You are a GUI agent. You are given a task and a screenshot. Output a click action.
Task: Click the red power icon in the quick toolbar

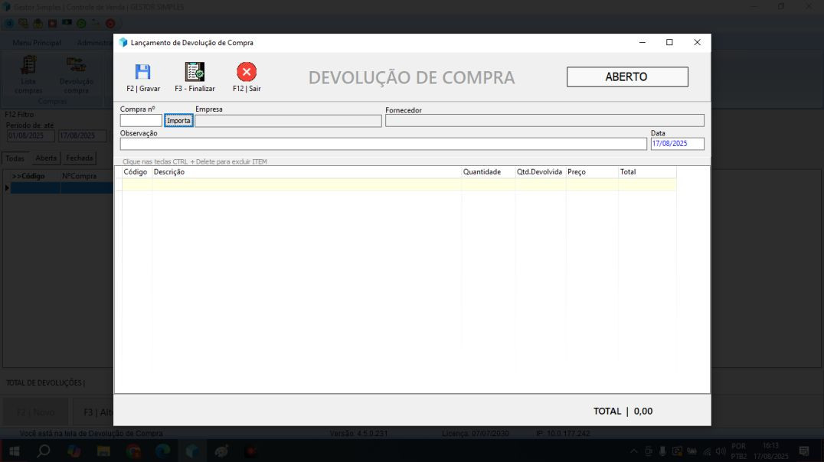coord(110,24)
